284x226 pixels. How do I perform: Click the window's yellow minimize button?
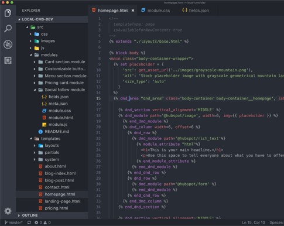click(8, 2)
